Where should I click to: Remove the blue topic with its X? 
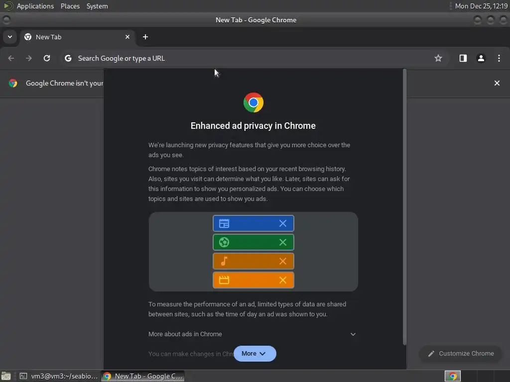click(x=283, y=223)
